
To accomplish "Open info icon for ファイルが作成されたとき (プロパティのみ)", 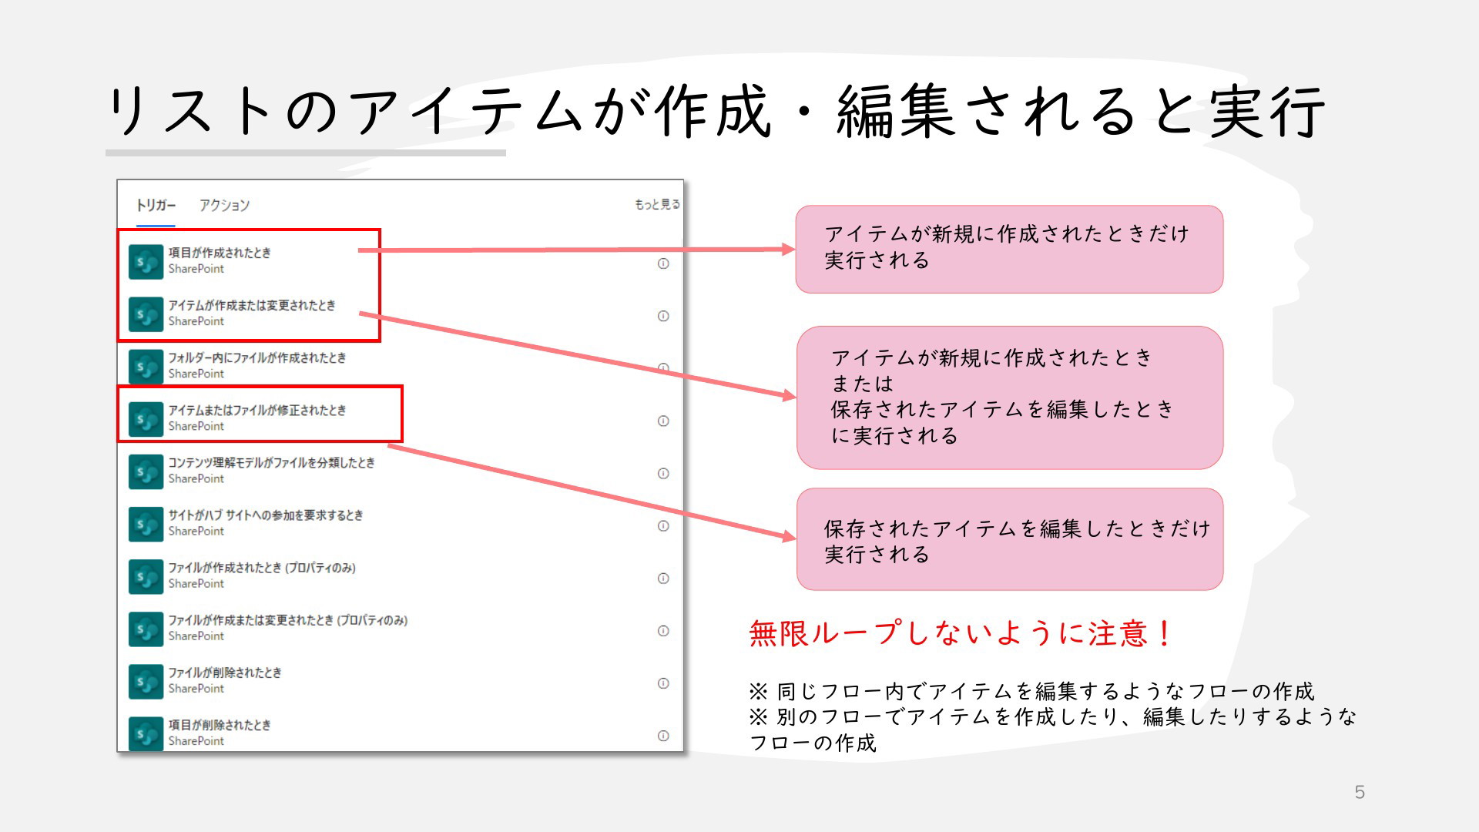I will (663, 578).
